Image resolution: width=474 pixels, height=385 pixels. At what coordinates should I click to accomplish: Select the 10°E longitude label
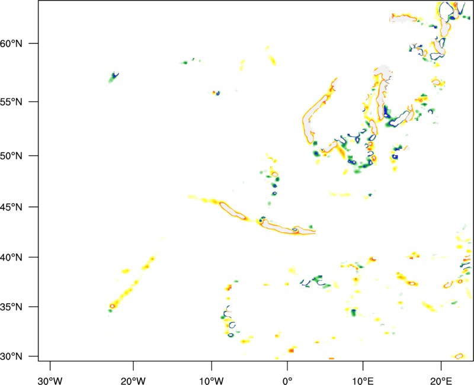[363, 373]
